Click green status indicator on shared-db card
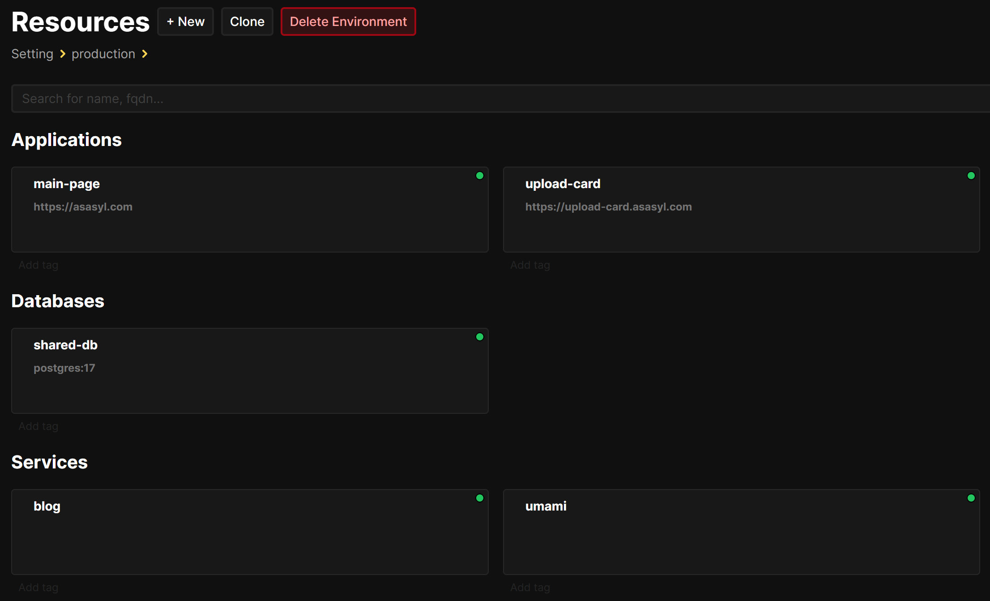 [479, 337]
